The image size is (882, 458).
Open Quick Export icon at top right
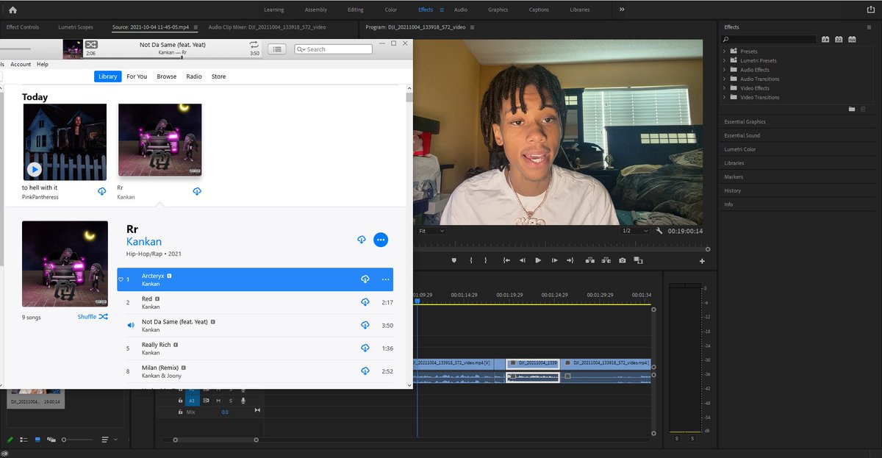(x=871, y=10)
